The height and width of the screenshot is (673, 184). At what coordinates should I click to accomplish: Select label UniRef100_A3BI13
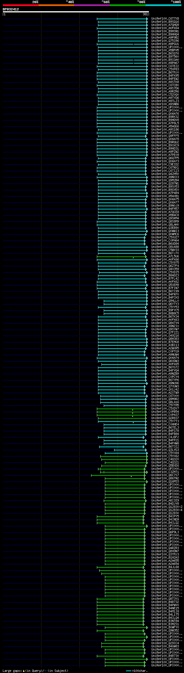[165, 345]
